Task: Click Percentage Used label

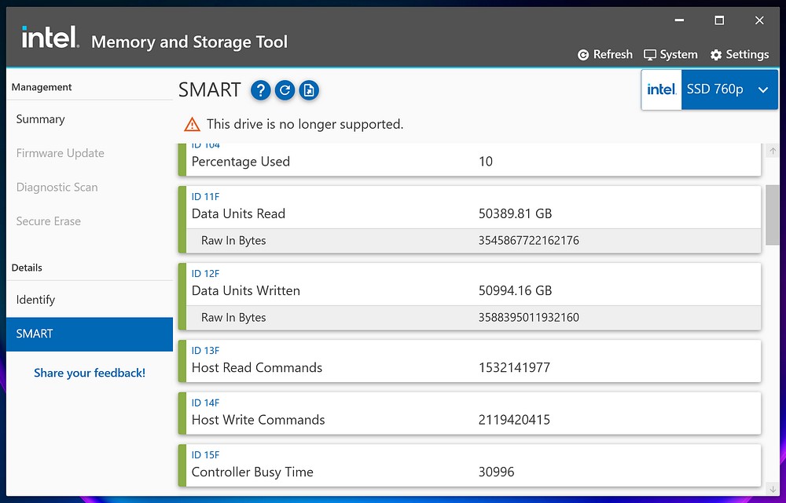Action: point(241,162)
